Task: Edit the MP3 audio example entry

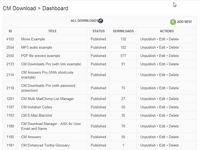Action: click(x=162, y=48)
